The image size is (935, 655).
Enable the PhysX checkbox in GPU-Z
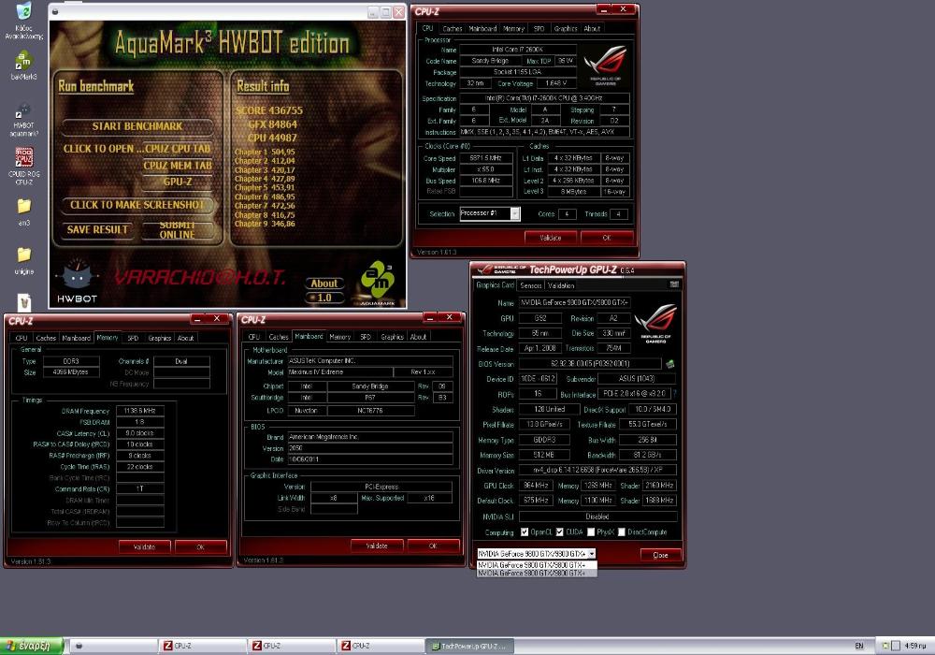pos(590,532)
